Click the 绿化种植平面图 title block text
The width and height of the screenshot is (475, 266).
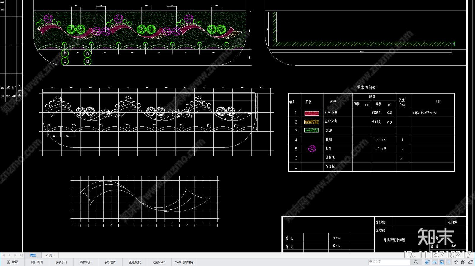tap(394, 240)
